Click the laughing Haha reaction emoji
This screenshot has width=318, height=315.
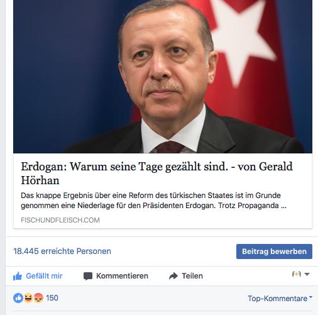click(x=28, y=298)
